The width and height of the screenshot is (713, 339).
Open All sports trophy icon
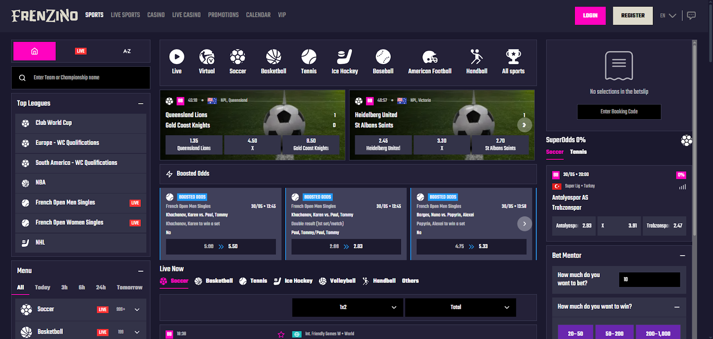[x=513, y=56]
